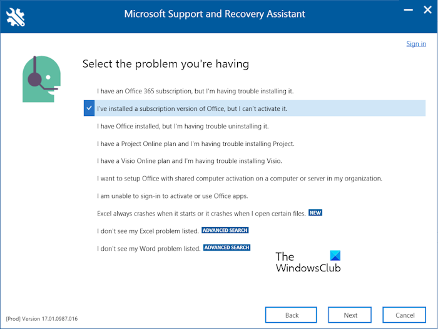The height and width of the screenshot is (329, 438).
Task: Select 'Excel always crashes when it starts'
Action: [x=201, y=214]
